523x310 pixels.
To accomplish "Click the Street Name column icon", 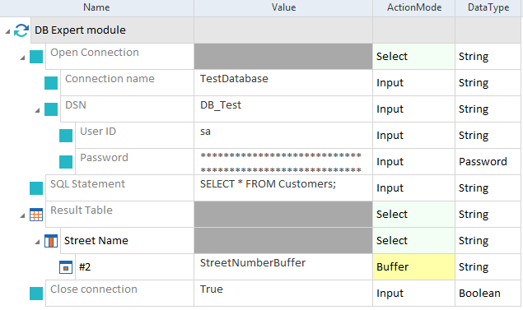I will tap(51, 241).
